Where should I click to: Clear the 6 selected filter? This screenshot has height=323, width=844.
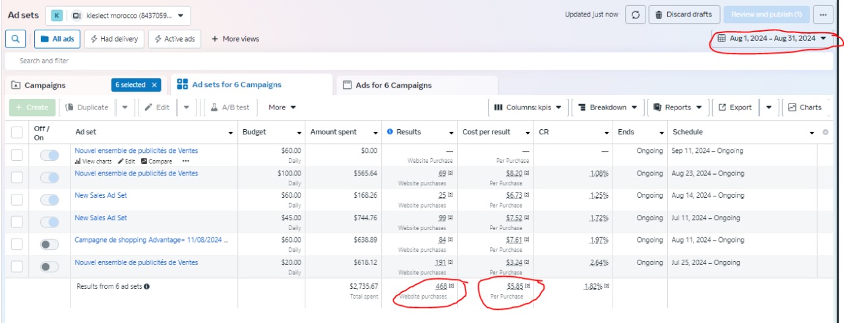pos(154,85)
